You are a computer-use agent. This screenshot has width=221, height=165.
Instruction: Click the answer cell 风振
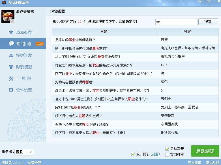pyautogui.click(x=164, y=40)
